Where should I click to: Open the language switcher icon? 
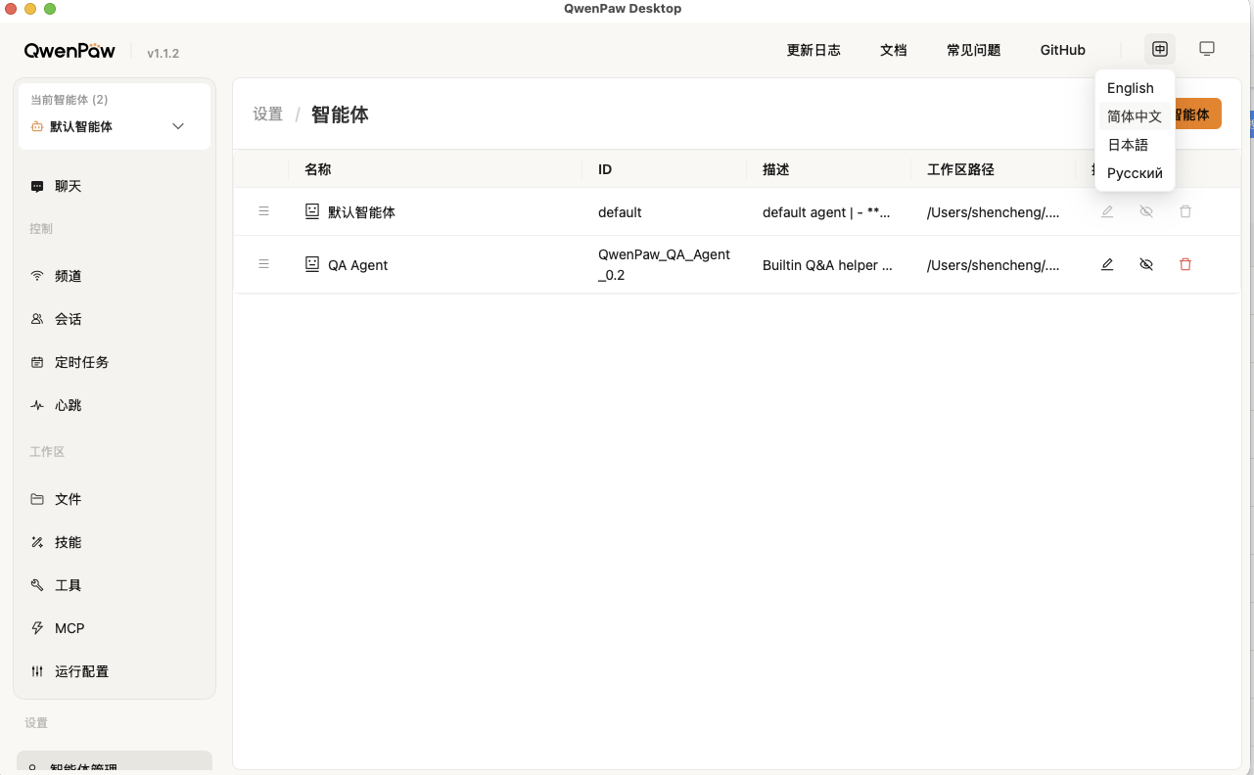1160,49
